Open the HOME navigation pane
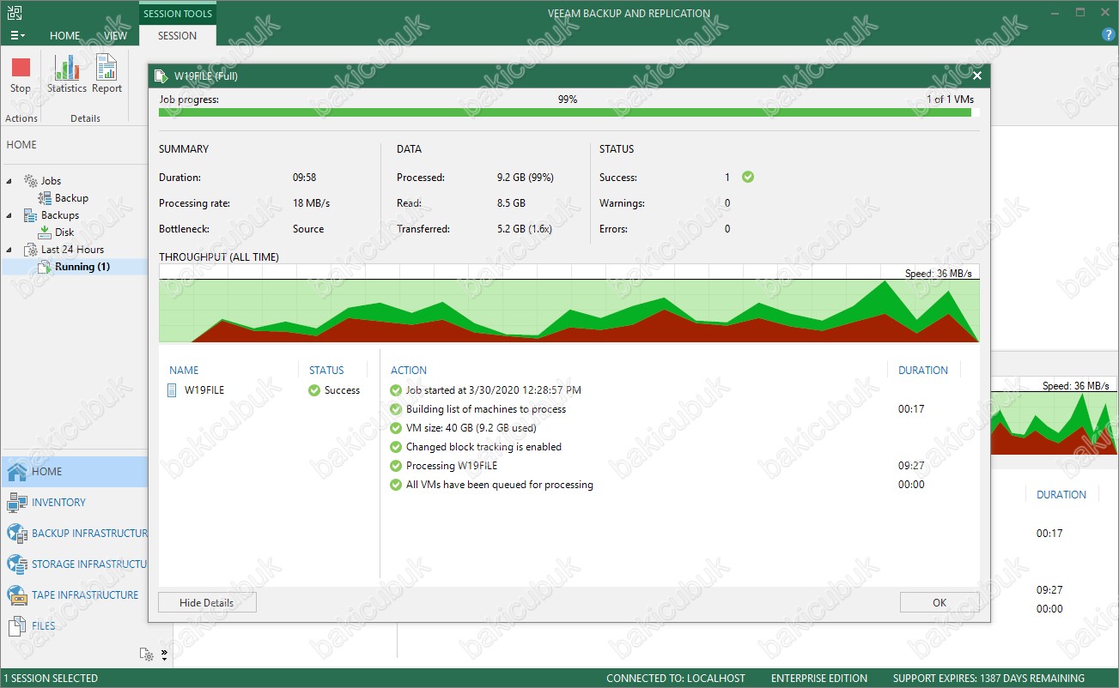 click(x=74, y=472)
